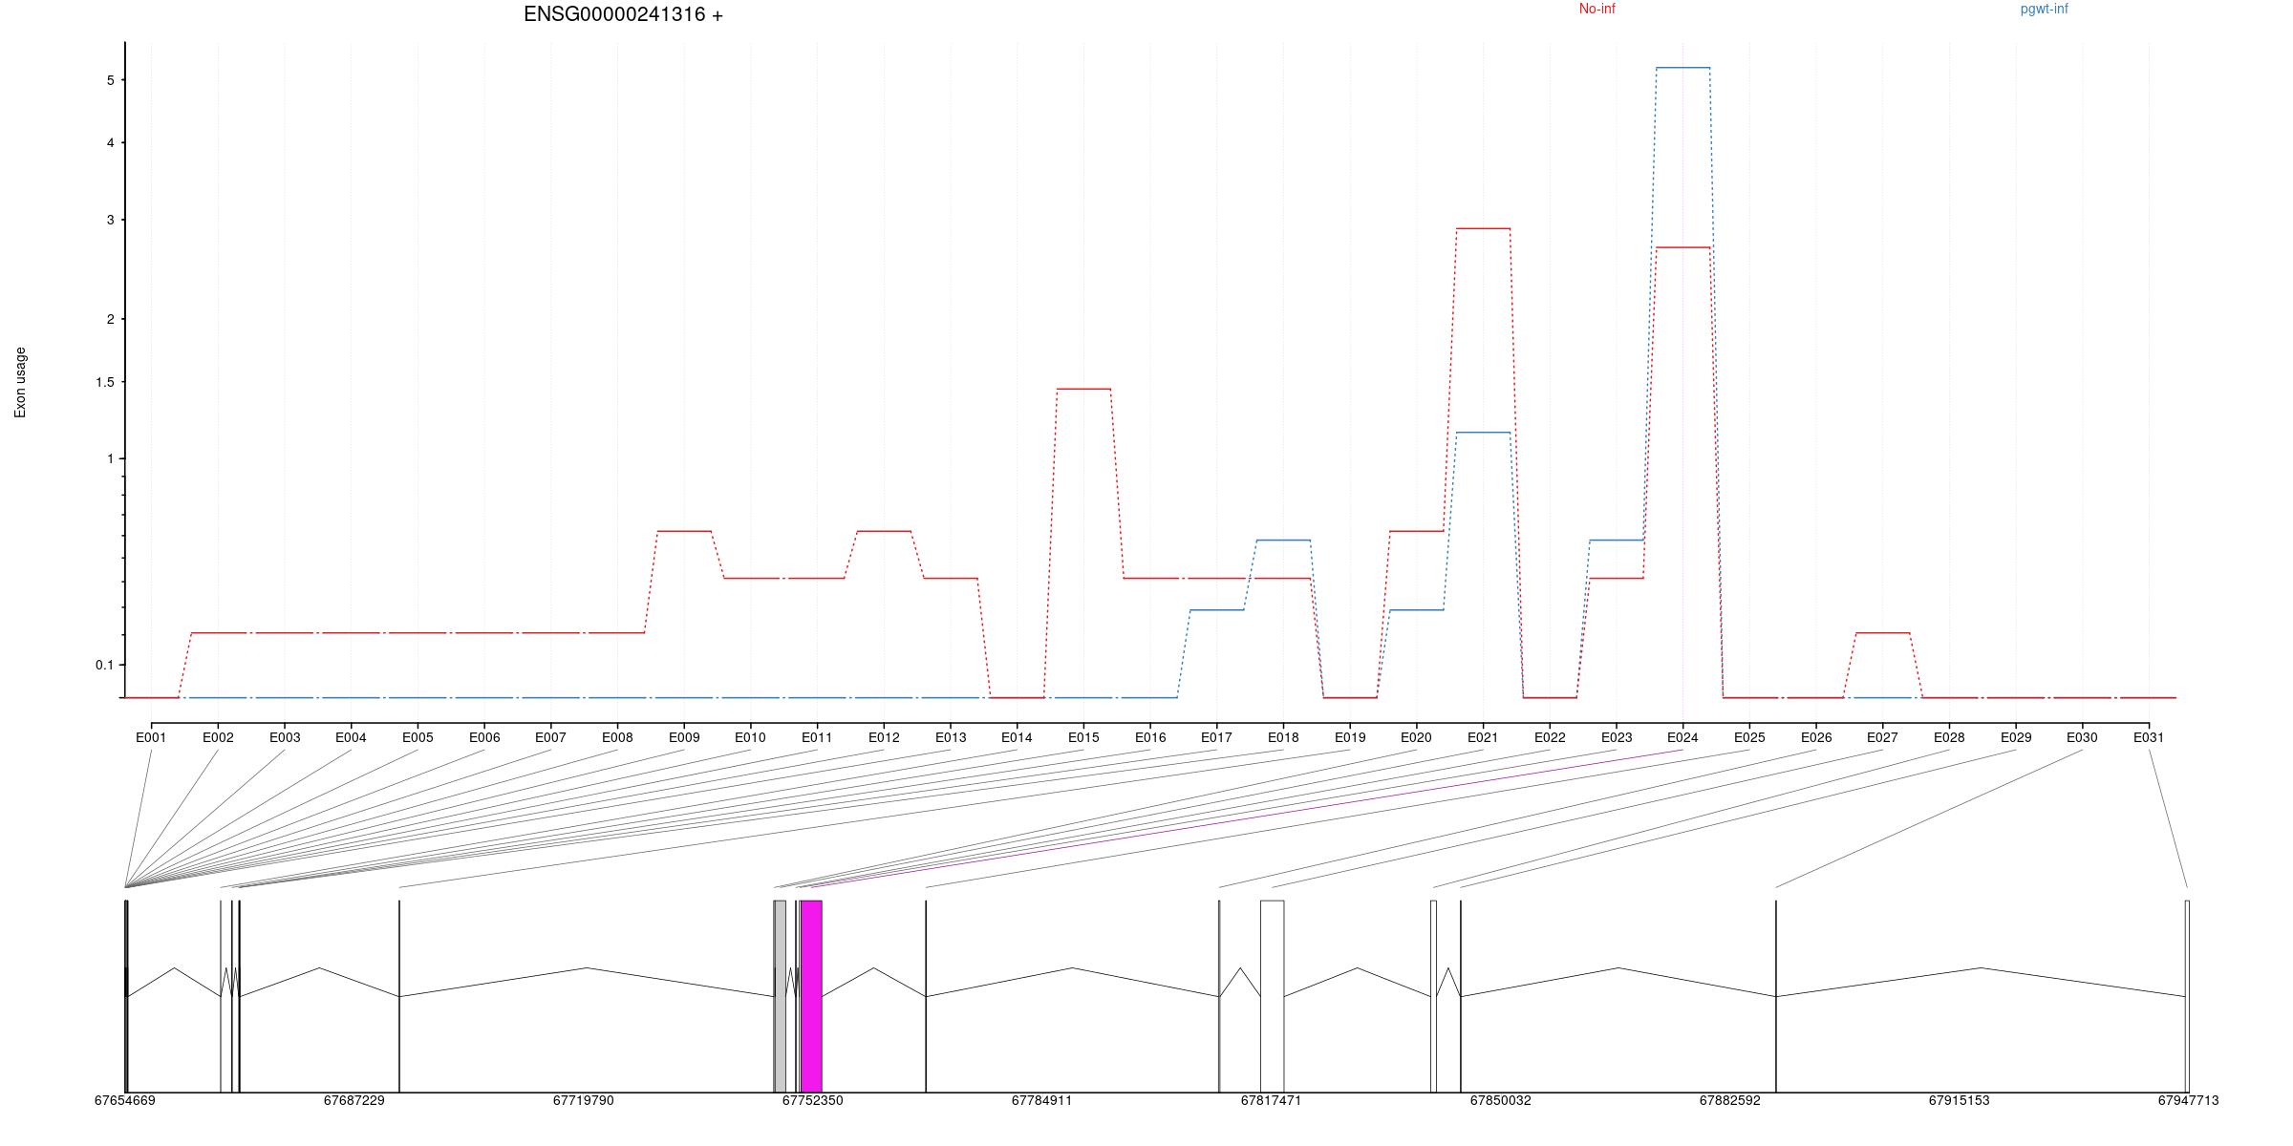Click exon label E016
This screenshot has width=2293, height=1146.
tap(1150, 737)
